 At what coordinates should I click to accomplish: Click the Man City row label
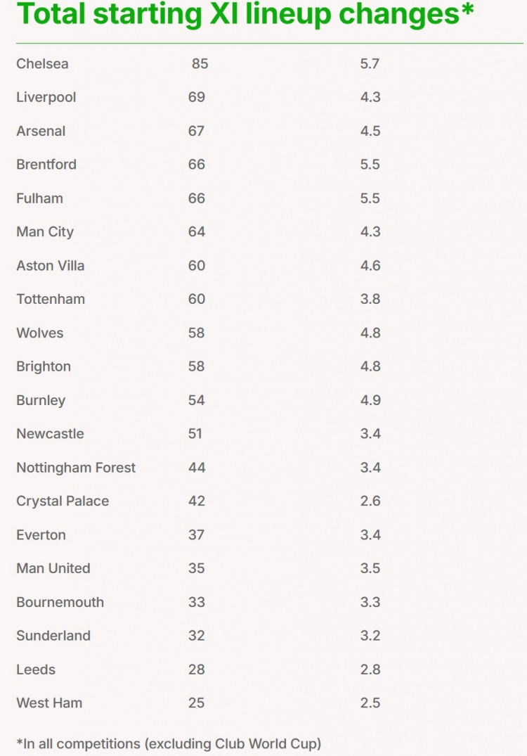click(x=45, y=232)
